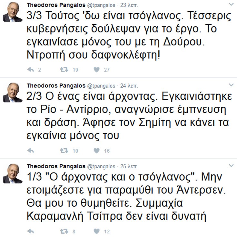Image resolution: width=237 pixels, height=237 pixels.
Task: Open the 25 λεπτ. timestamp link
Action: tap(129, 167)
